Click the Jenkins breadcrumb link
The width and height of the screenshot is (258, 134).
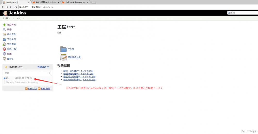coord(6,18)
